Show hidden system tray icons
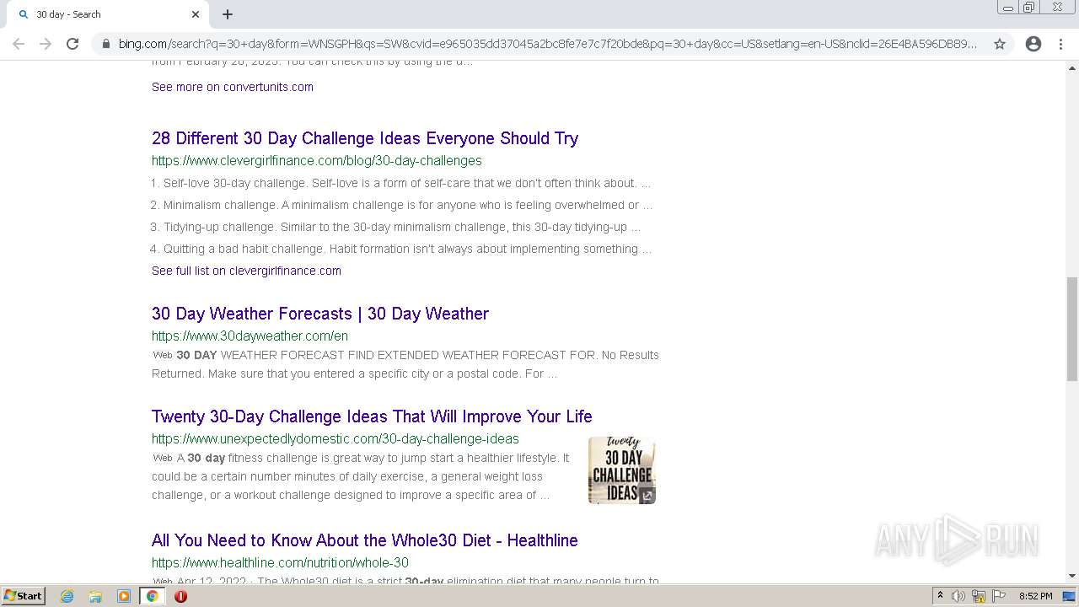 click(940, 596)
